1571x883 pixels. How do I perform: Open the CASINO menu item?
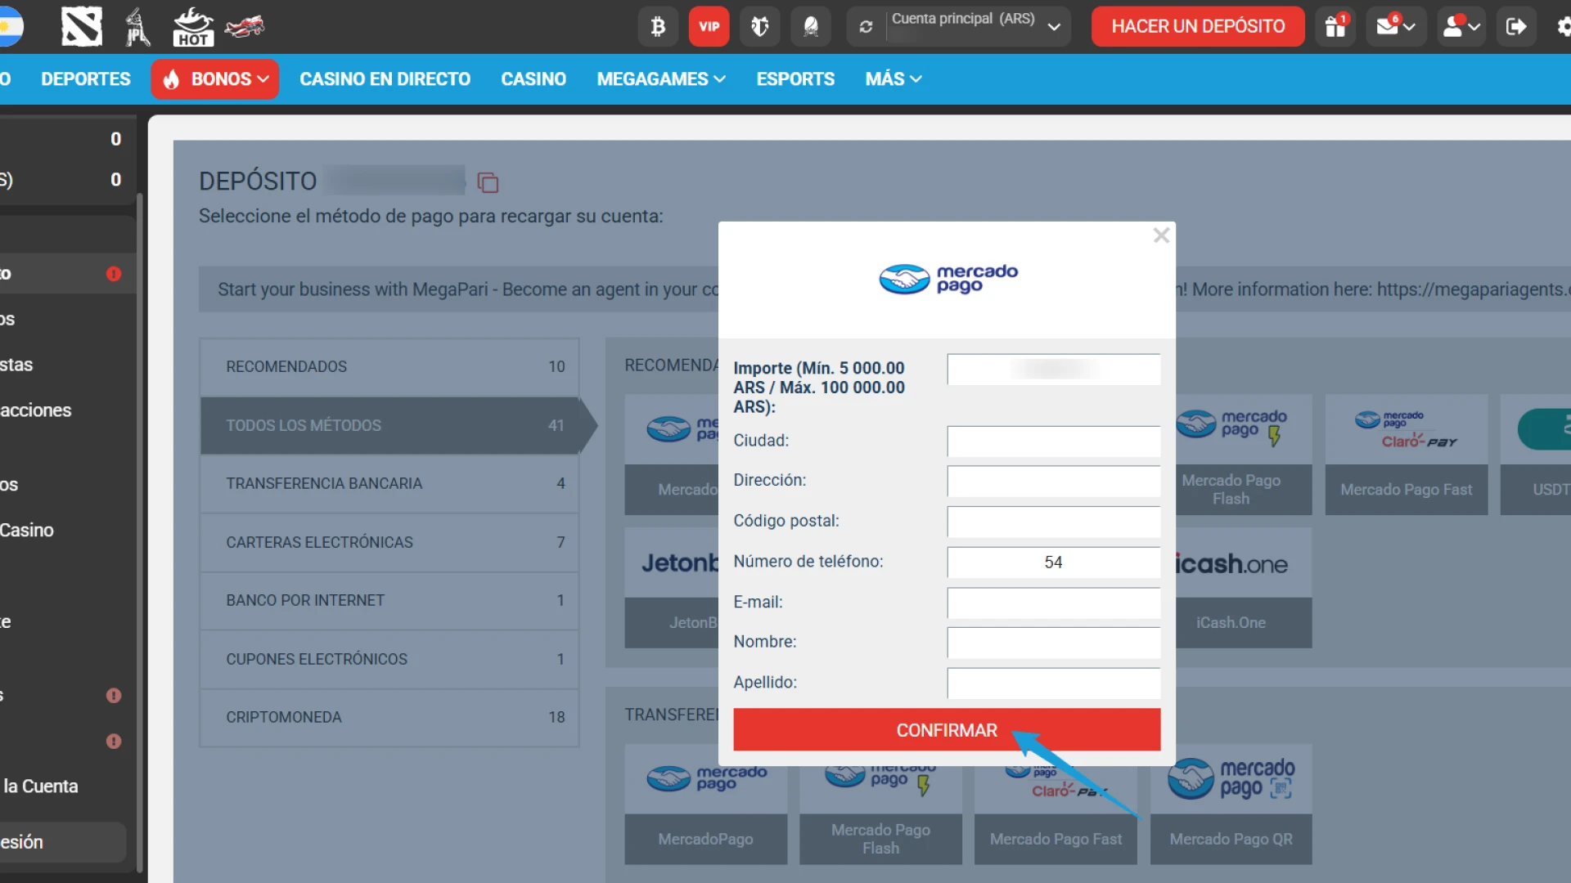[533, 79]
